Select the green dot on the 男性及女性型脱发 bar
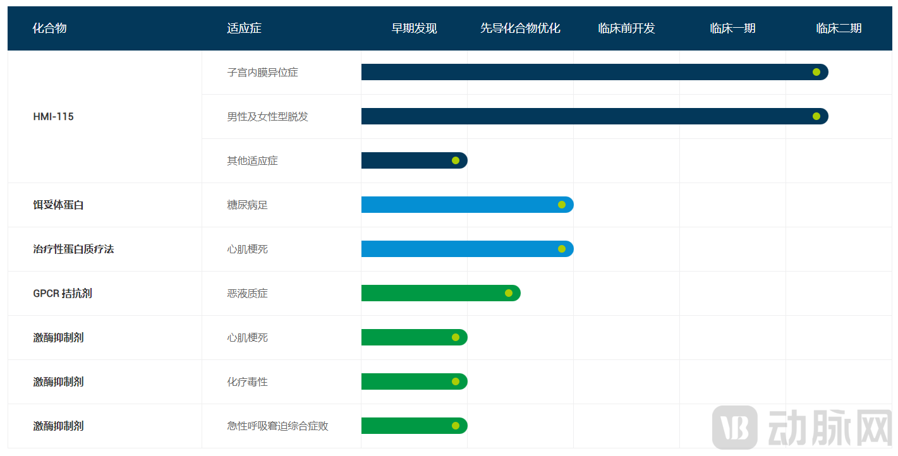Viewport: 898px width, 456px height. click(816, 116)
